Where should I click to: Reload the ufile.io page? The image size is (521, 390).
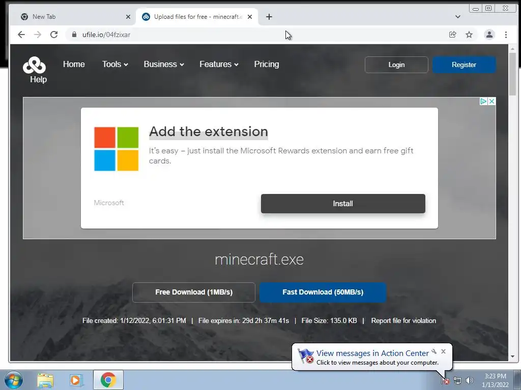click(x=54, y=35)
